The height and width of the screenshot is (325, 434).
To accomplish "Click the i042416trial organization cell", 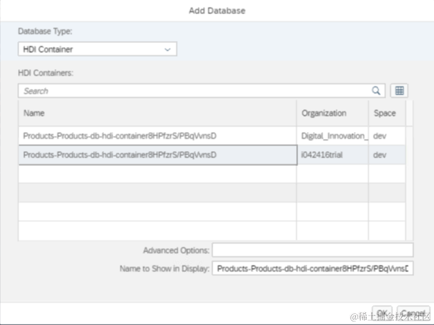I will pos(332,155).
